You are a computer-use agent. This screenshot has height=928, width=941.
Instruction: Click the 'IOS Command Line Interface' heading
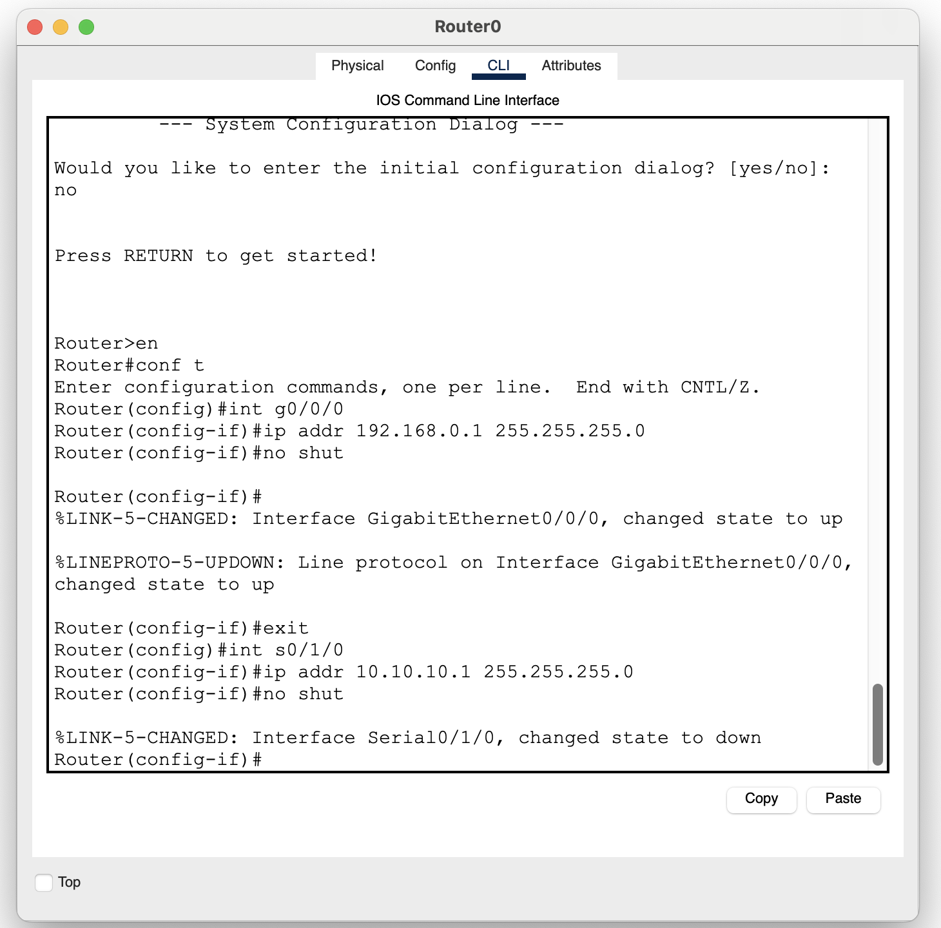[467, 101]
